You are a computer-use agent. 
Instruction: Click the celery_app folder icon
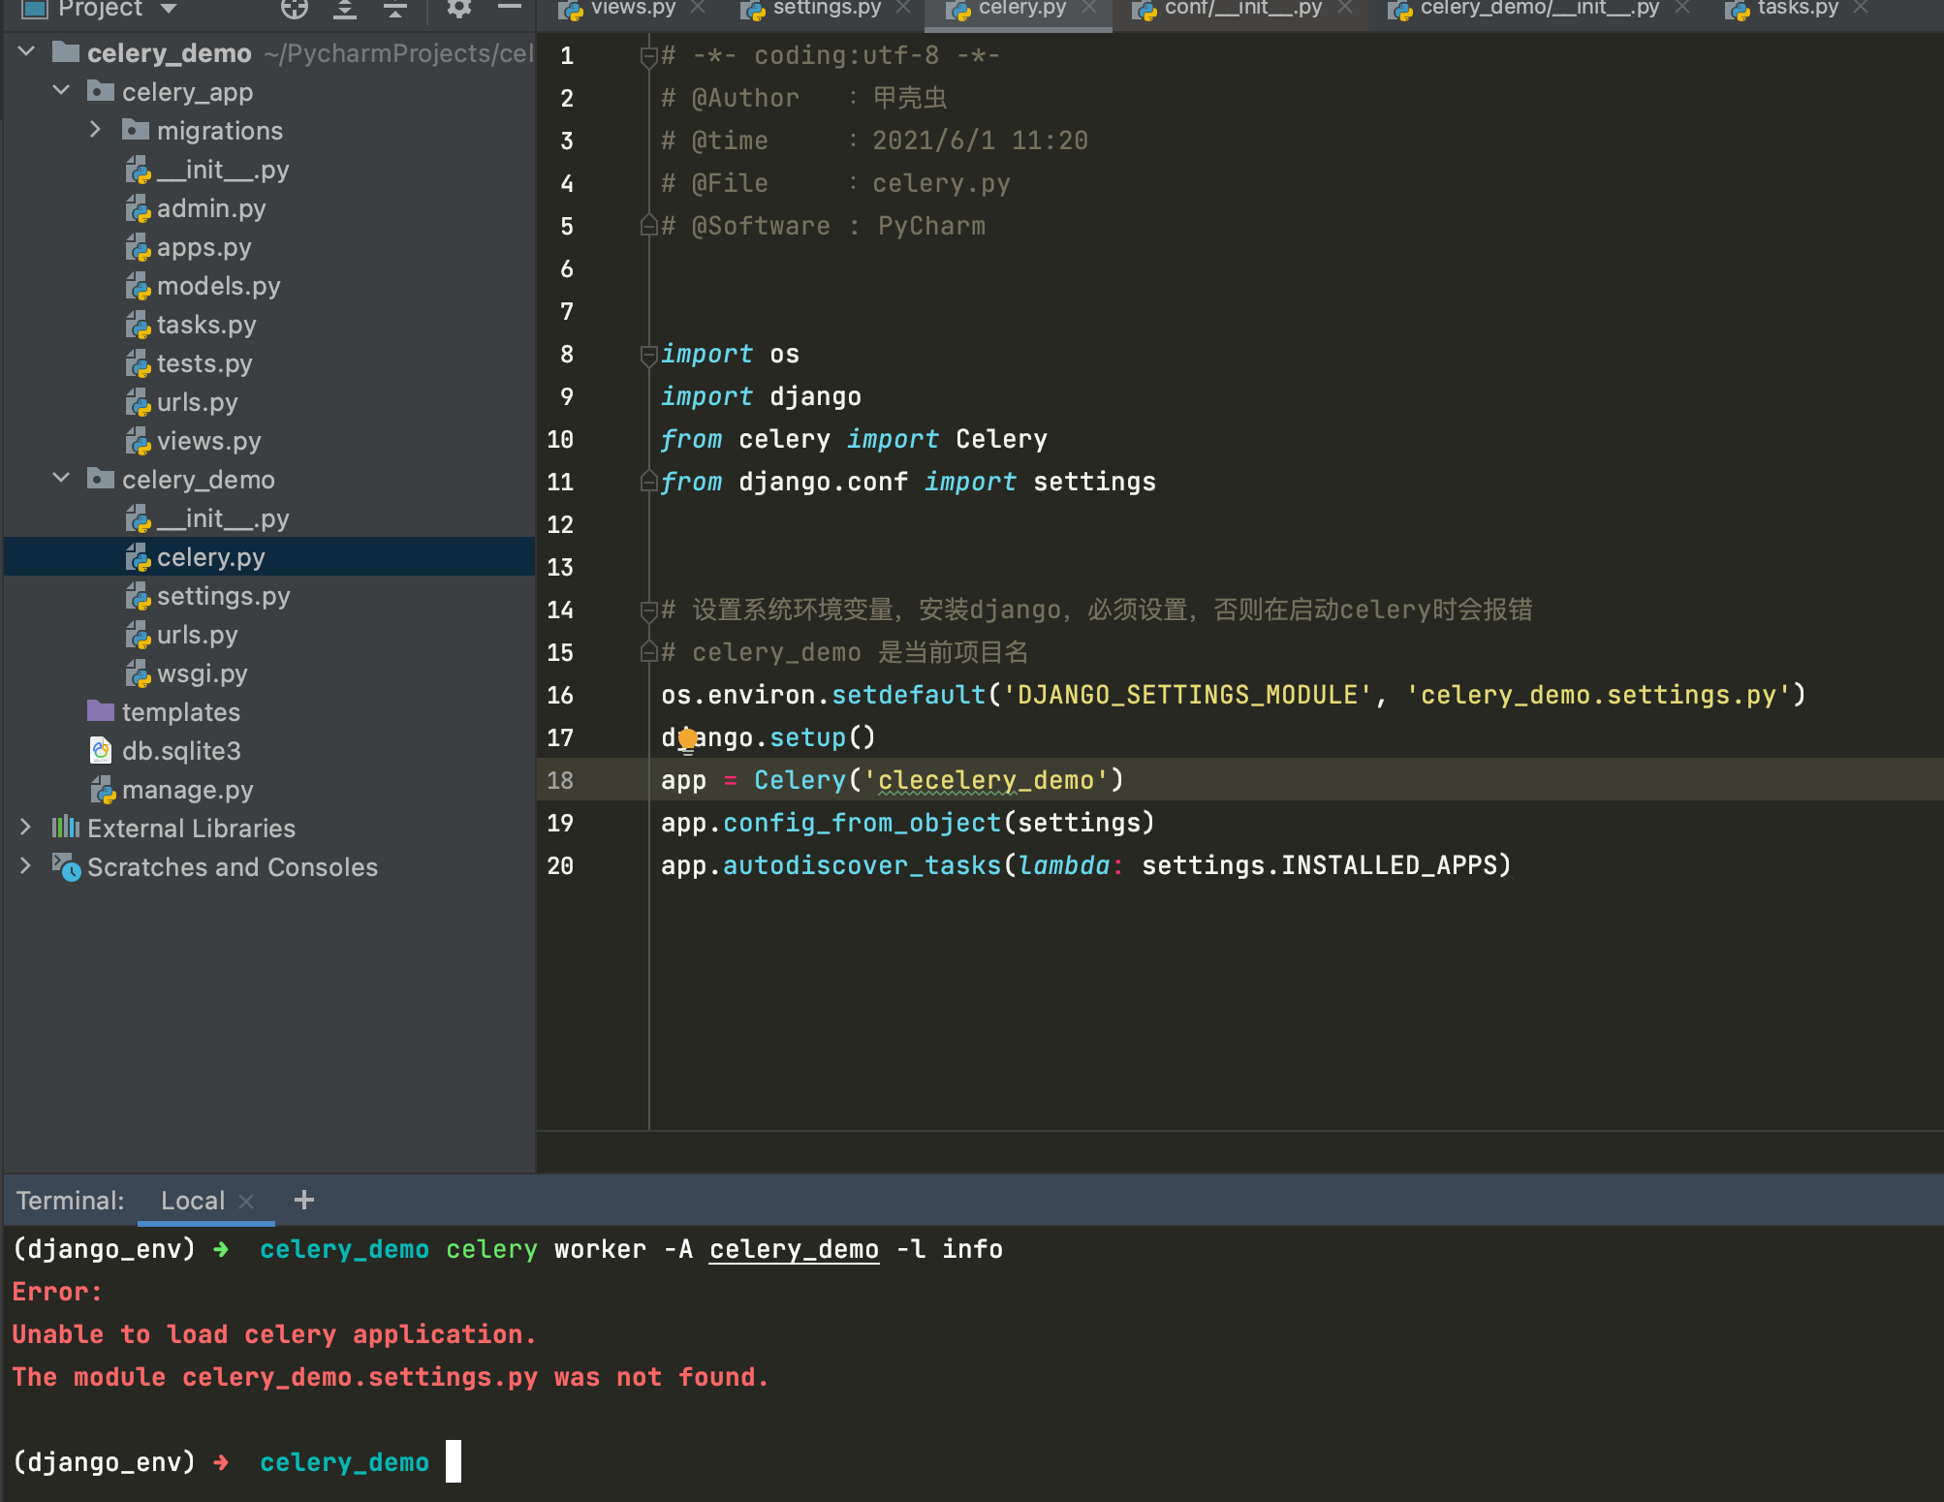pyautogui.click(x=100, y=91)
